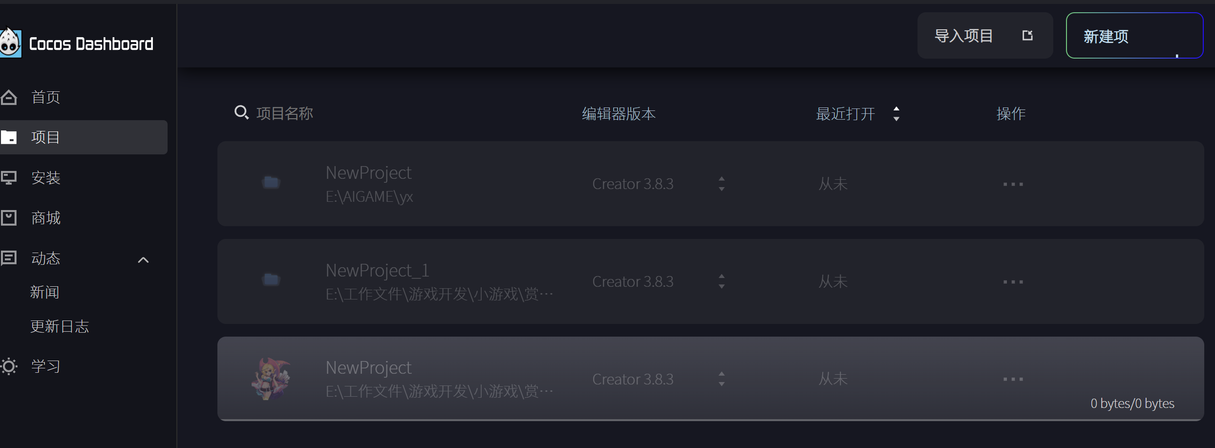Open the 新闻 news submenu
Image resolution: width=1215 pixels, height=448 pixels.
(x=44, y=292)
